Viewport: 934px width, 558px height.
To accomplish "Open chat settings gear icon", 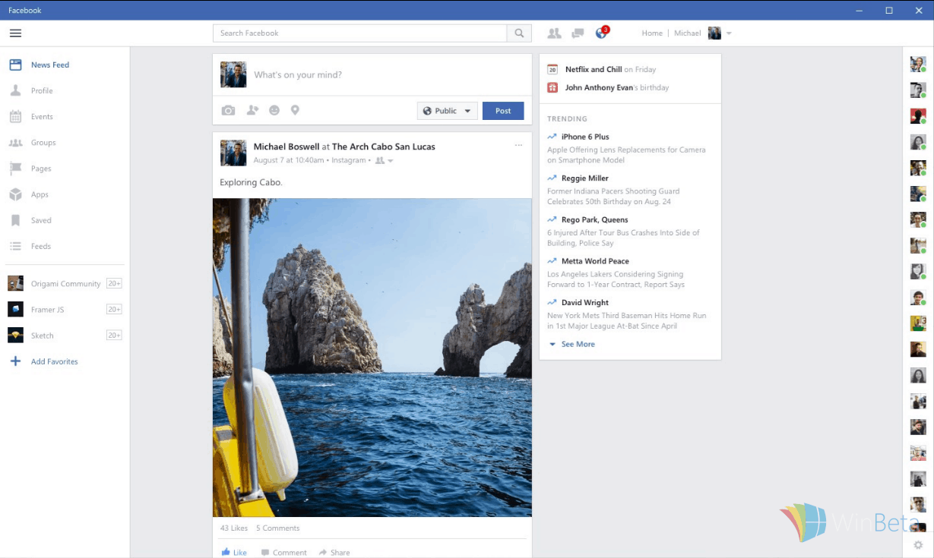I will [x=918, y=544].
